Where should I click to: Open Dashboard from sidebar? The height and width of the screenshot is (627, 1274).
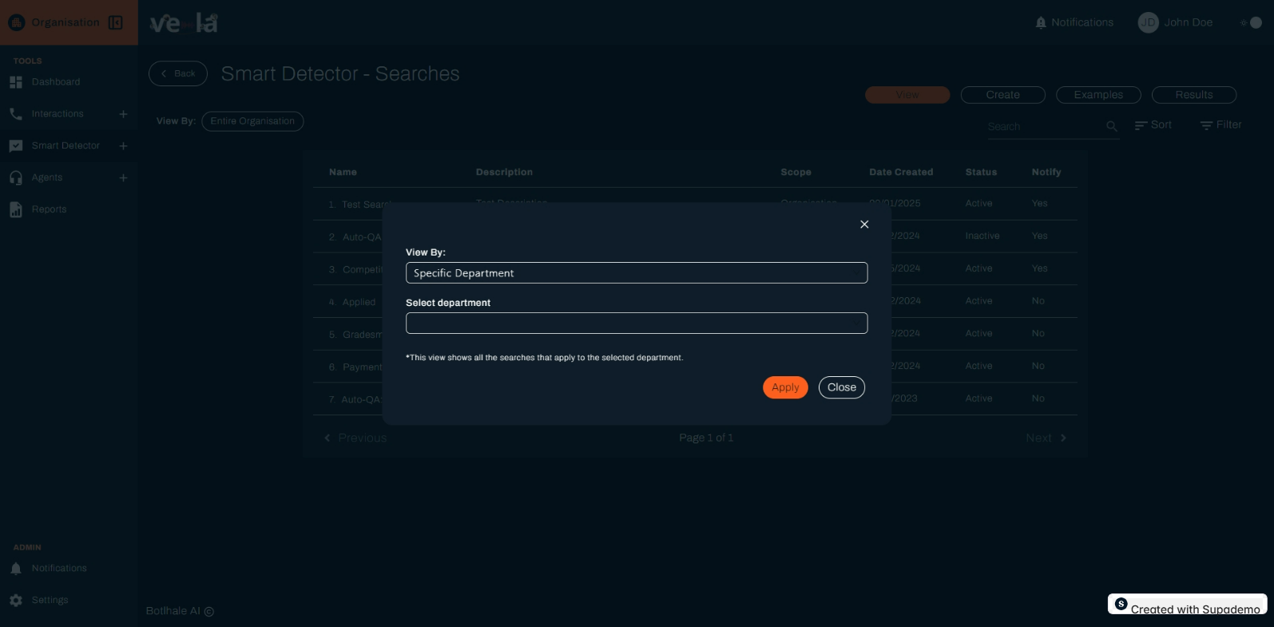(56, 82)
